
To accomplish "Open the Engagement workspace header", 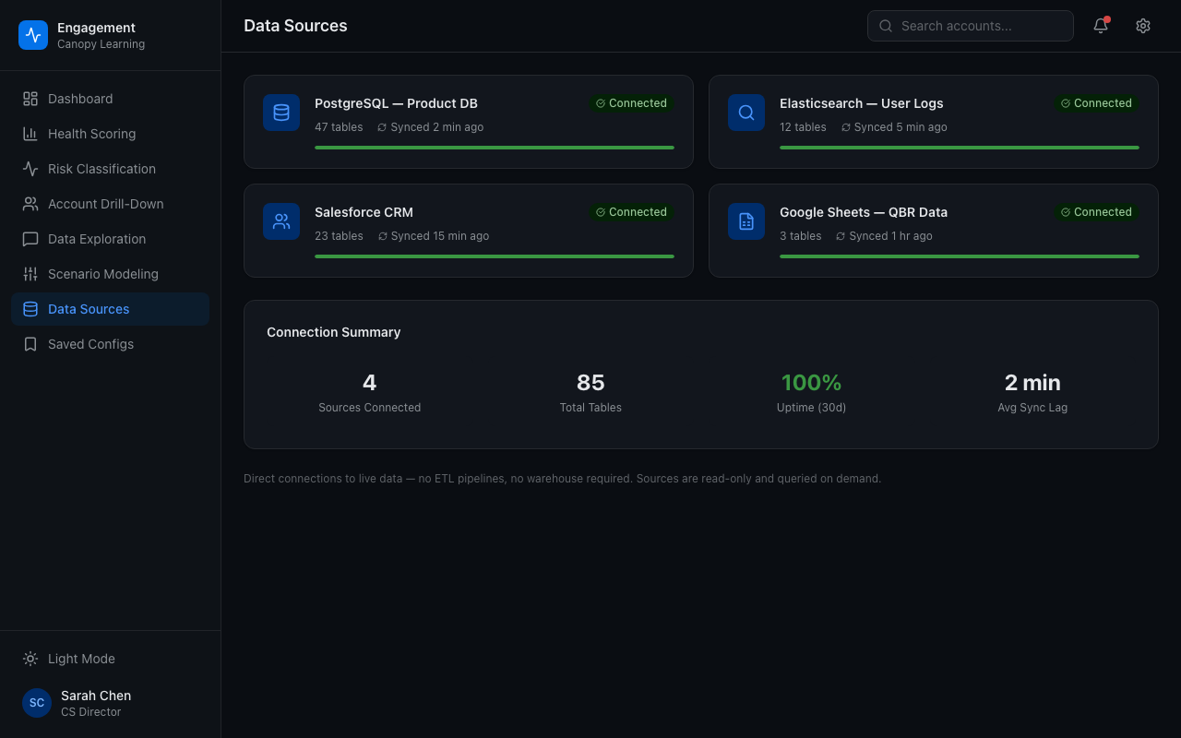I will 83,35.
